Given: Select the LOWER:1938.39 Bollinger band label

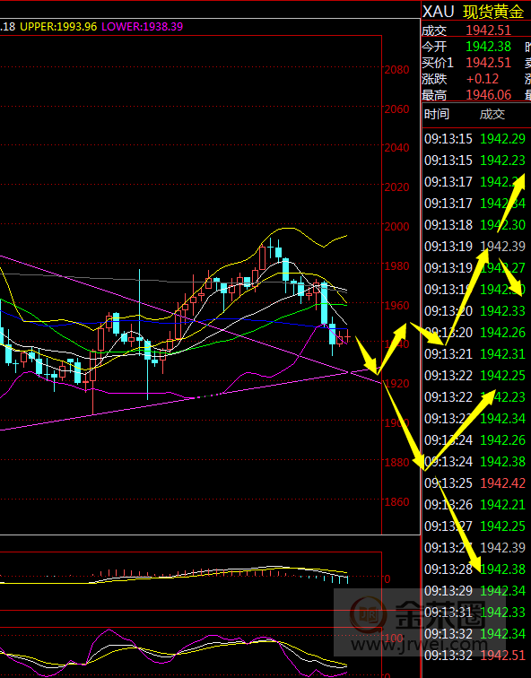Looking at the screenshot, I should pos(143,27).
